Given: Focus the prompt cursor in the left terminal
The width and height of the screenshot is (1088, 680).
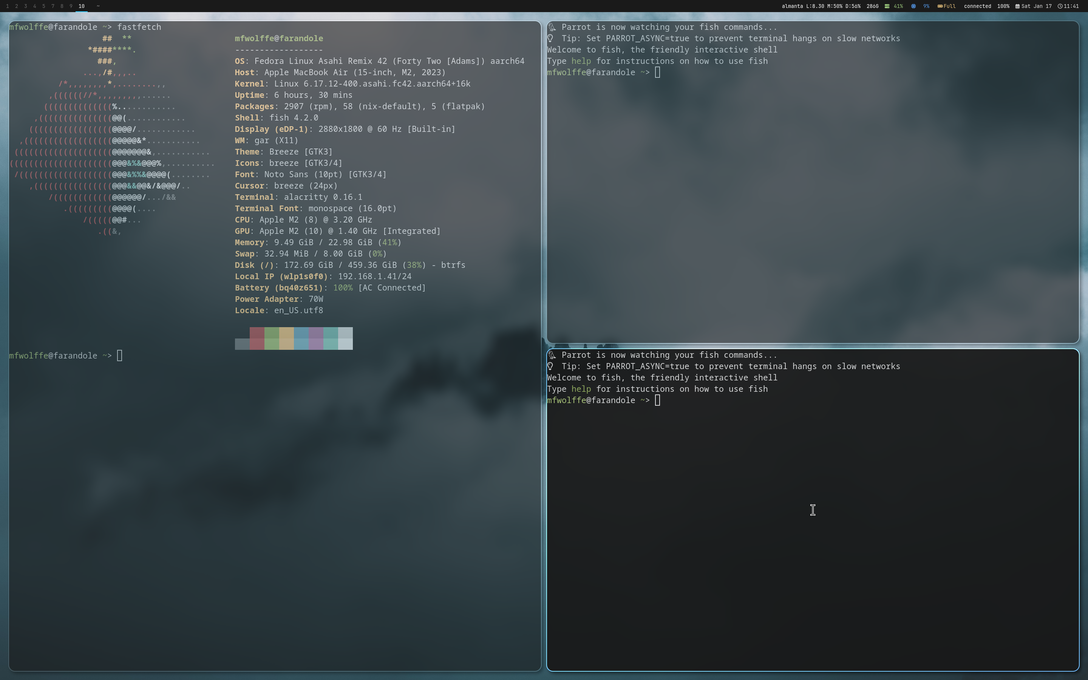Looking at the screenshot, I should point(120,356).
